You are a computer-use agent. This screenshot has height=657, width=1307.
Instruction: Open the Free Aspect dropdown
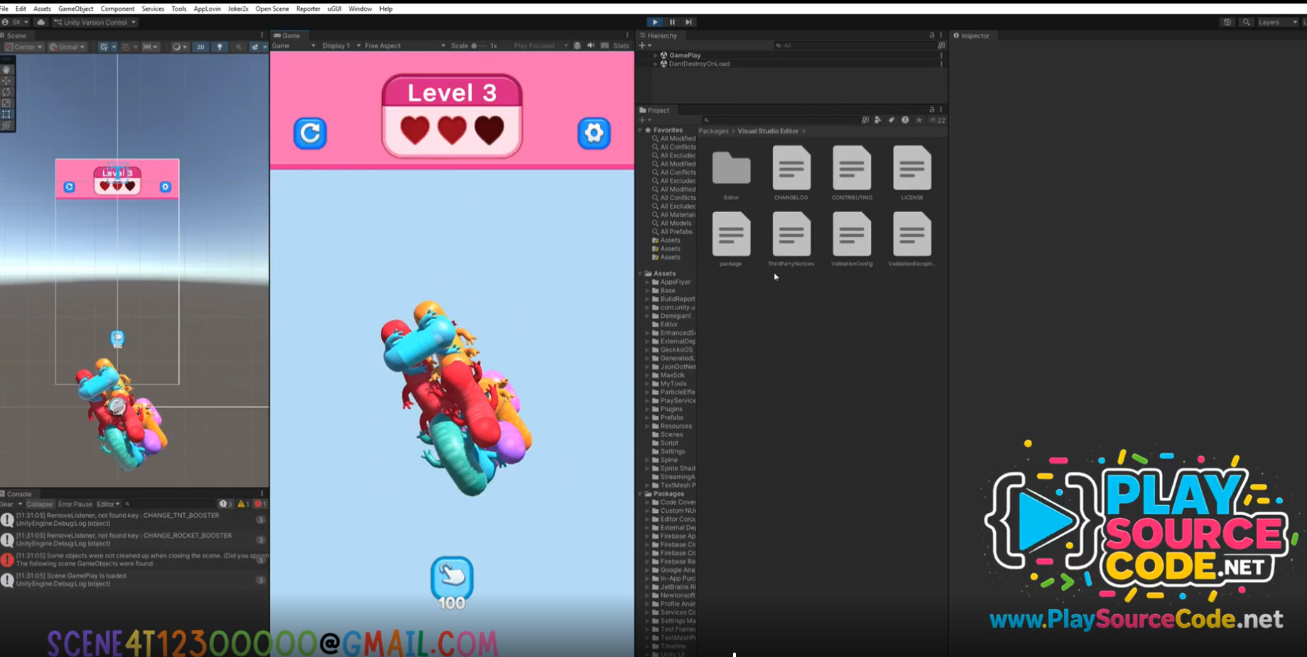coord(405,45)
